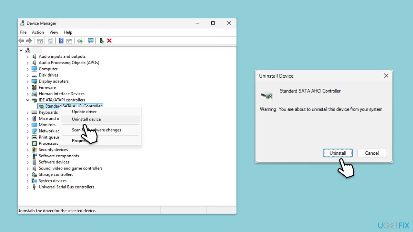Click red X Uninstall device toolbar icon

coord(109,41)
